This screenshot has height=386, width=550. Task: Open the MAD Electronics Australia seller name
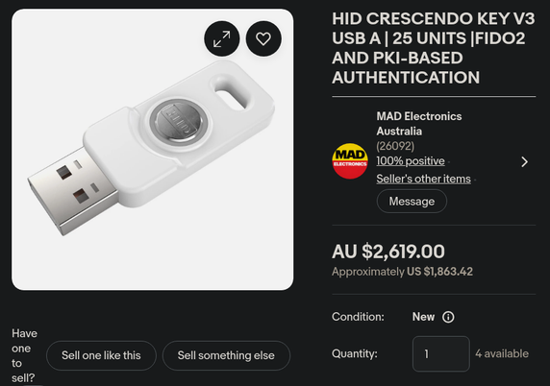[x=419, y=124]
